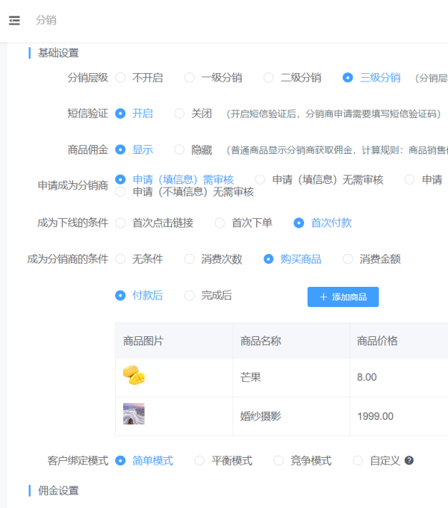Click price 1999.00

coord(375,416)
